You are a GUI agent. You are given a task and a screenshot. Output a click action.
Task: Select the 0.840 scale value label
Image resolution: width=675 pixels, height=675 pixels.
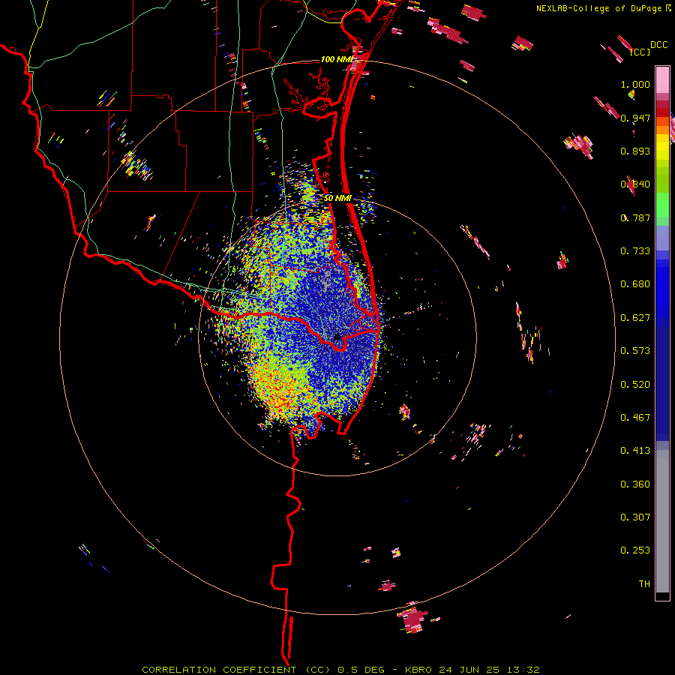pyautogui.click(x=635, y=184)
